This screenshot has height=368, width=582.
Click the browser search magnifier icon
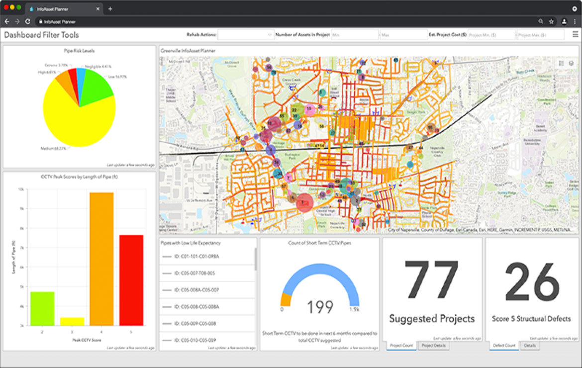point(541,22)
